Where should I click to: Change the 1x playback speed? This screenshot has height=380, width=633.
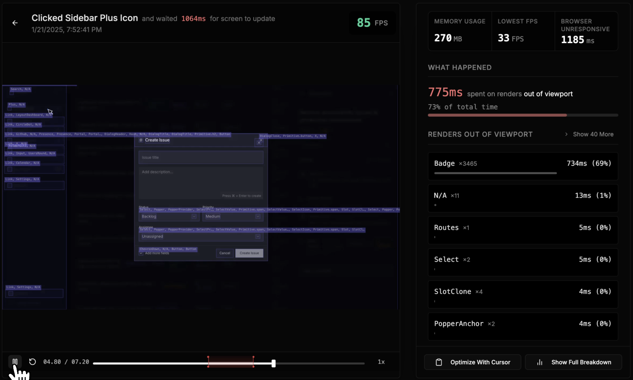(x=381, y=362)
